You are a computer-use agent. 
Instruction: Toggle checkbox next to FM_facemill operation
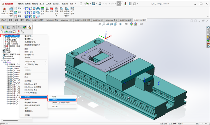9,67
